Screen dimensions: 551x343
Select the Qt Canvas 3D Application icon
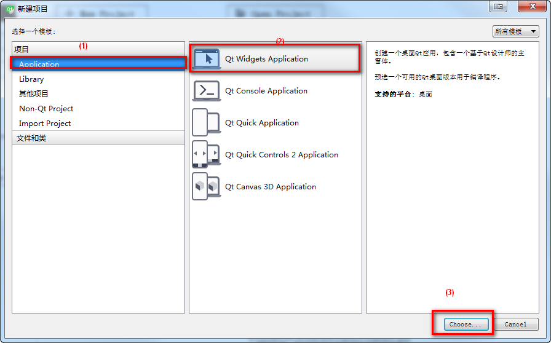(x=207, y=186)
